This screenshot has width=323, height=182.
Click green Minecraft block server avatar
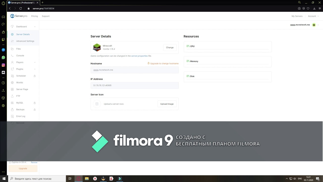tap(314, 25)
